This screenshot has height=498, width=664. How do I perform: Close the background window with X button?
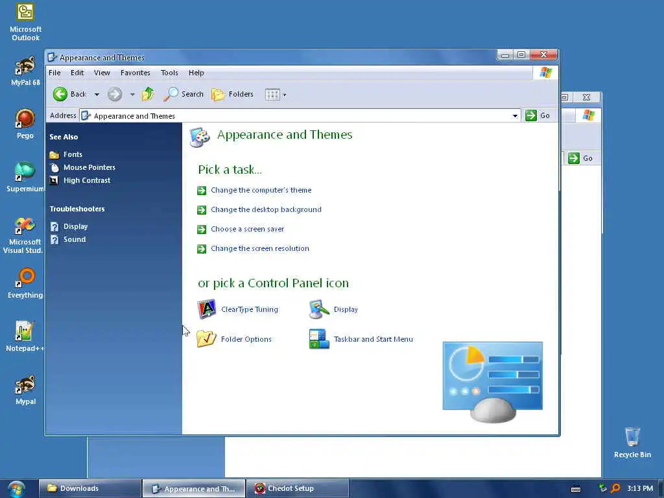tap(586, 97)
